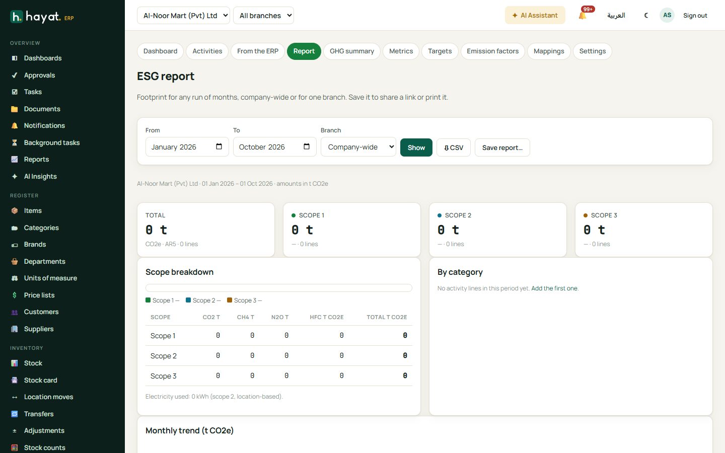Click the Stock card icon
Image resolution: width=725 pixels, height=453 pixels.
click(x=15, y=381)
